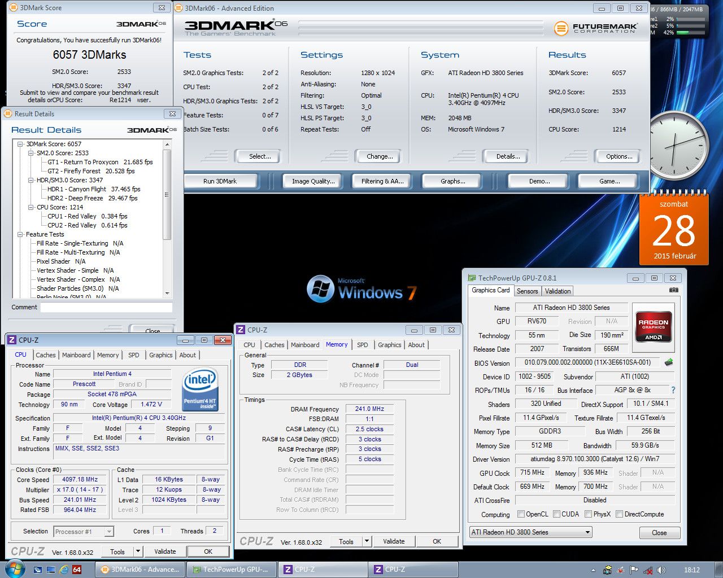Toggle the PhysX checkbox in GPU-Z
The height and width of the screenshot is (578, 723).
[589, 514]
